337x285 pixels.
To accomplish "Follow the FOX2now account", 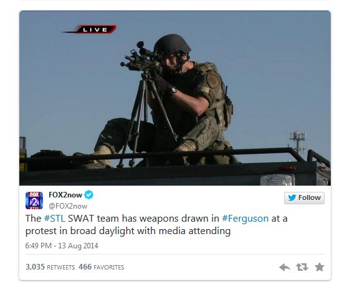I will (304, 198).
